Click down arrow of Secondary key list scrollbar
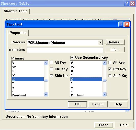The width and height of the screenshot is (136, 130). (x=104, y=94)
